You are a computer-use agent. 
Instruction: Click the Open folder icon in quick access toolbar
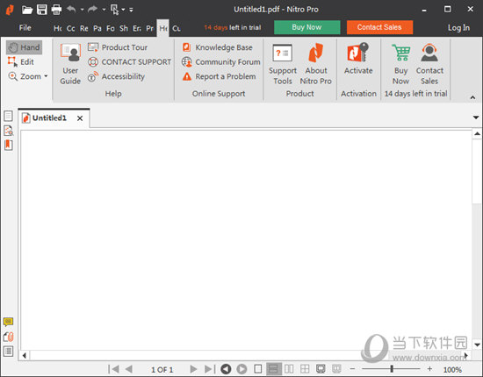(27, 10)
